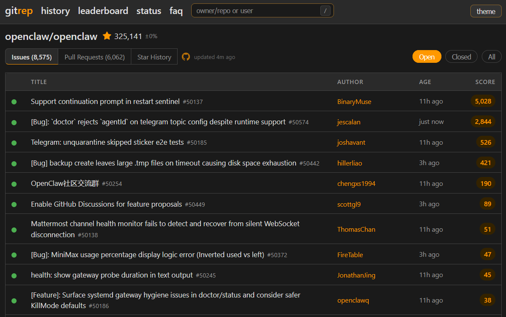Click the 2,844 score badge
Screen dimensions: 506x317
tap(483, 121)
